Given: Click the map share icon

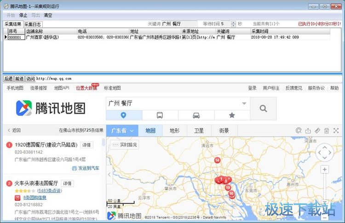Looking at the screenshot, I should [308, 131].
